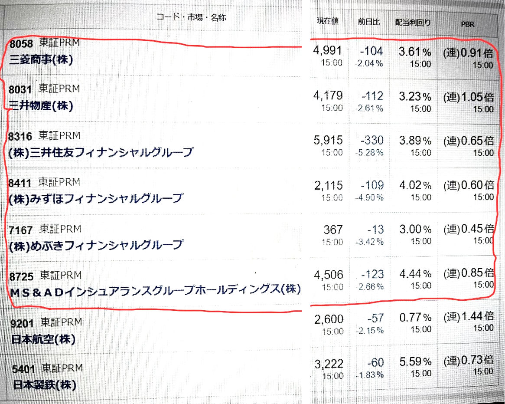Open the 三菱商事(株) stock link
The image size is (505, 404).
click(41, 60)
